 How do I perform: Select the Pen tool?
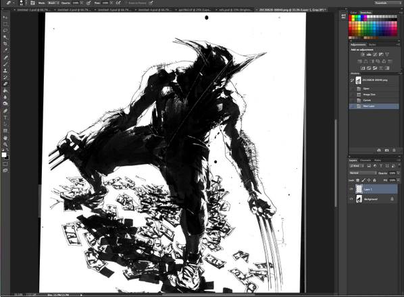5,111
